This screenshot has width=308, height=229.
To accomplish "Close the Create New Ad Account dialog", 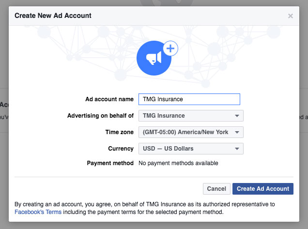I will pyautogui.click(x=290, y=16).
